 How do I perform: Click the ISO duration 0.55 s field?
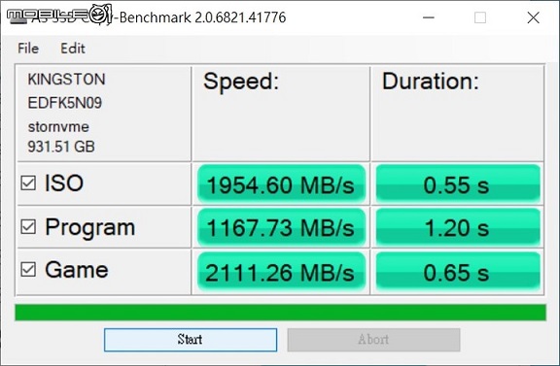click(x=458, y=184)
